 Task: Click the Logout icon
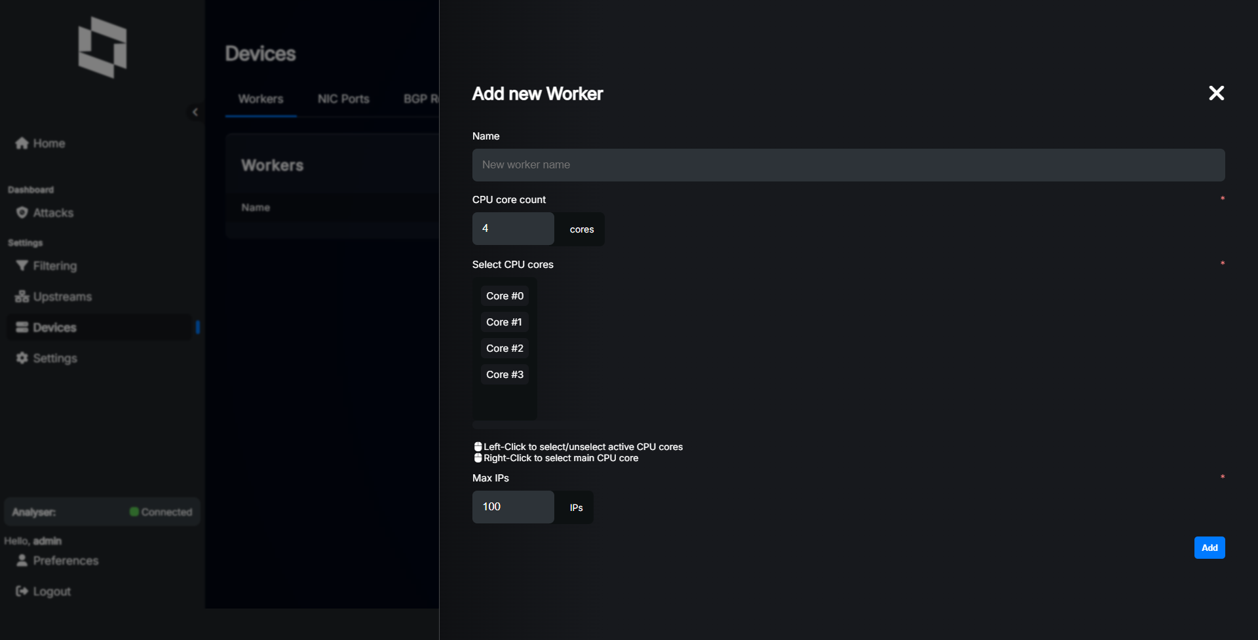(21, 590)
